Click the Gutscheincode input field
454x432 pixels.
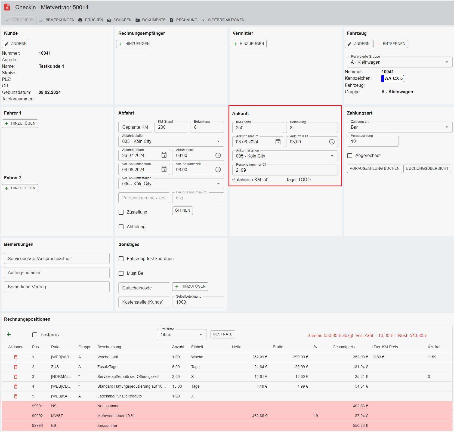(x=144, y=288)
